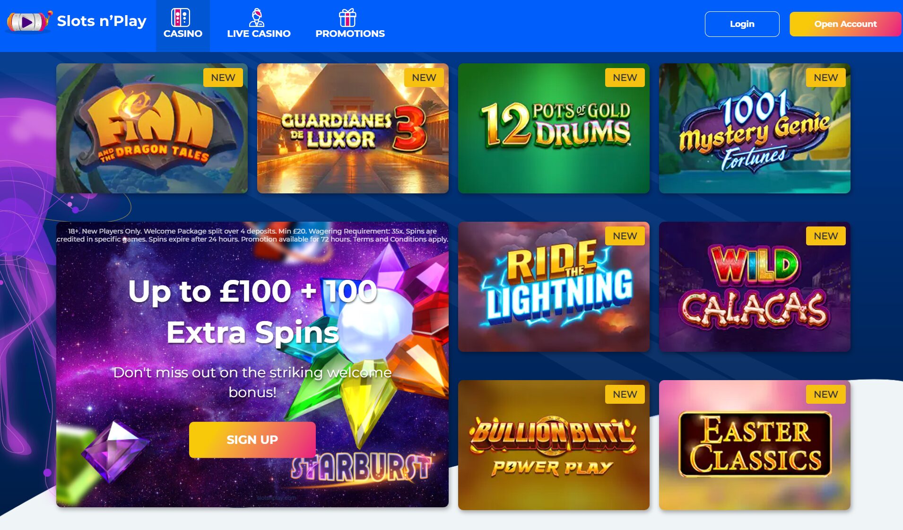Launch the Wild Calacas game
Image resolution: width=903 pixels, height=530 pixels.
pyautogui.click(x=755, y=287)
